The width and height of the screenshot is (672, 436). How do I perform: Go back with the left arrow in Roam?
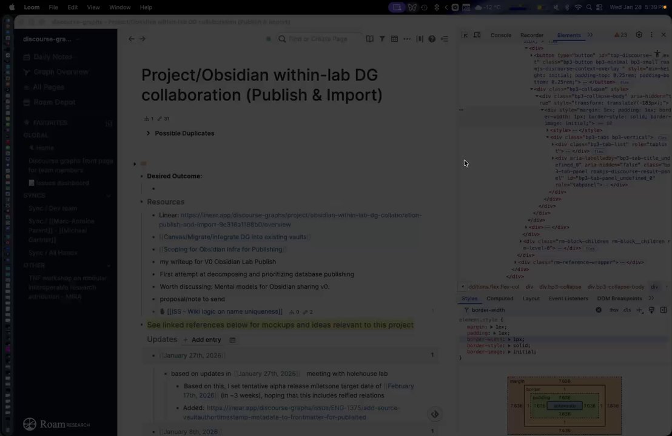(x=132, y=39)
